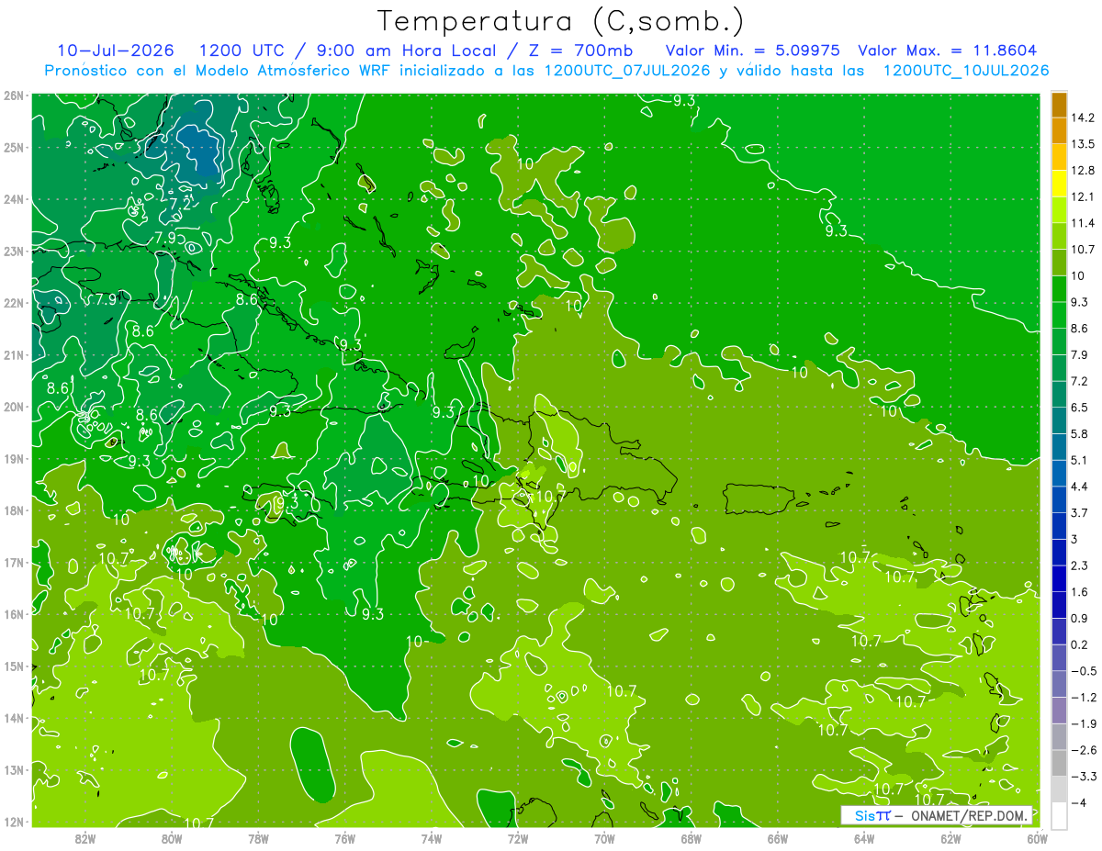Click legend value "3.7"
The height and width of the screenshot is (851, 1102).
(x=1079, y=512)
